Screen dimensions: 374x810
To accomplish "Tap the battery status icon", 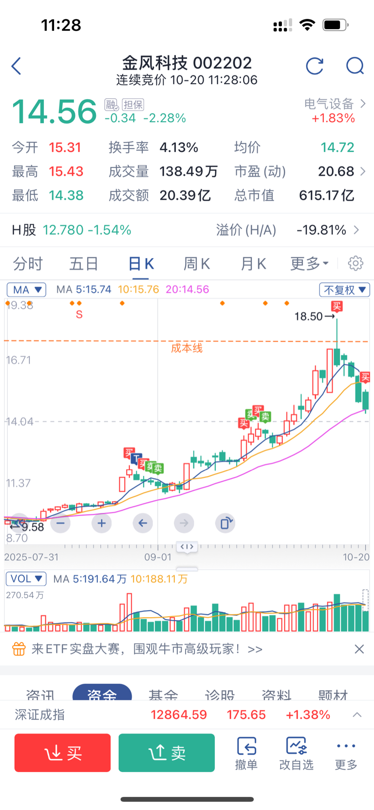I will [336, 25].
